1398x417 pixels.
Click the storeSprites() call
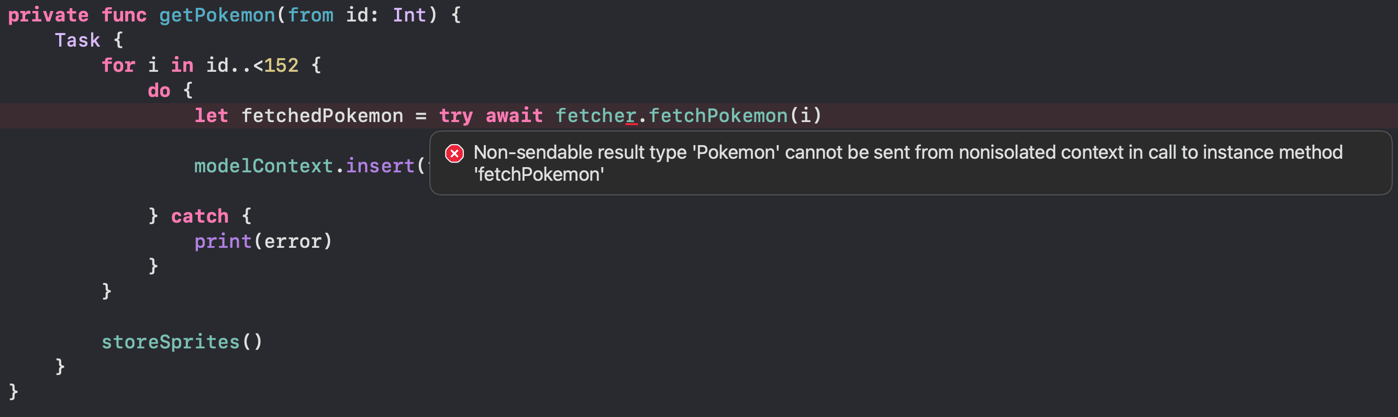tap(182, 342)
